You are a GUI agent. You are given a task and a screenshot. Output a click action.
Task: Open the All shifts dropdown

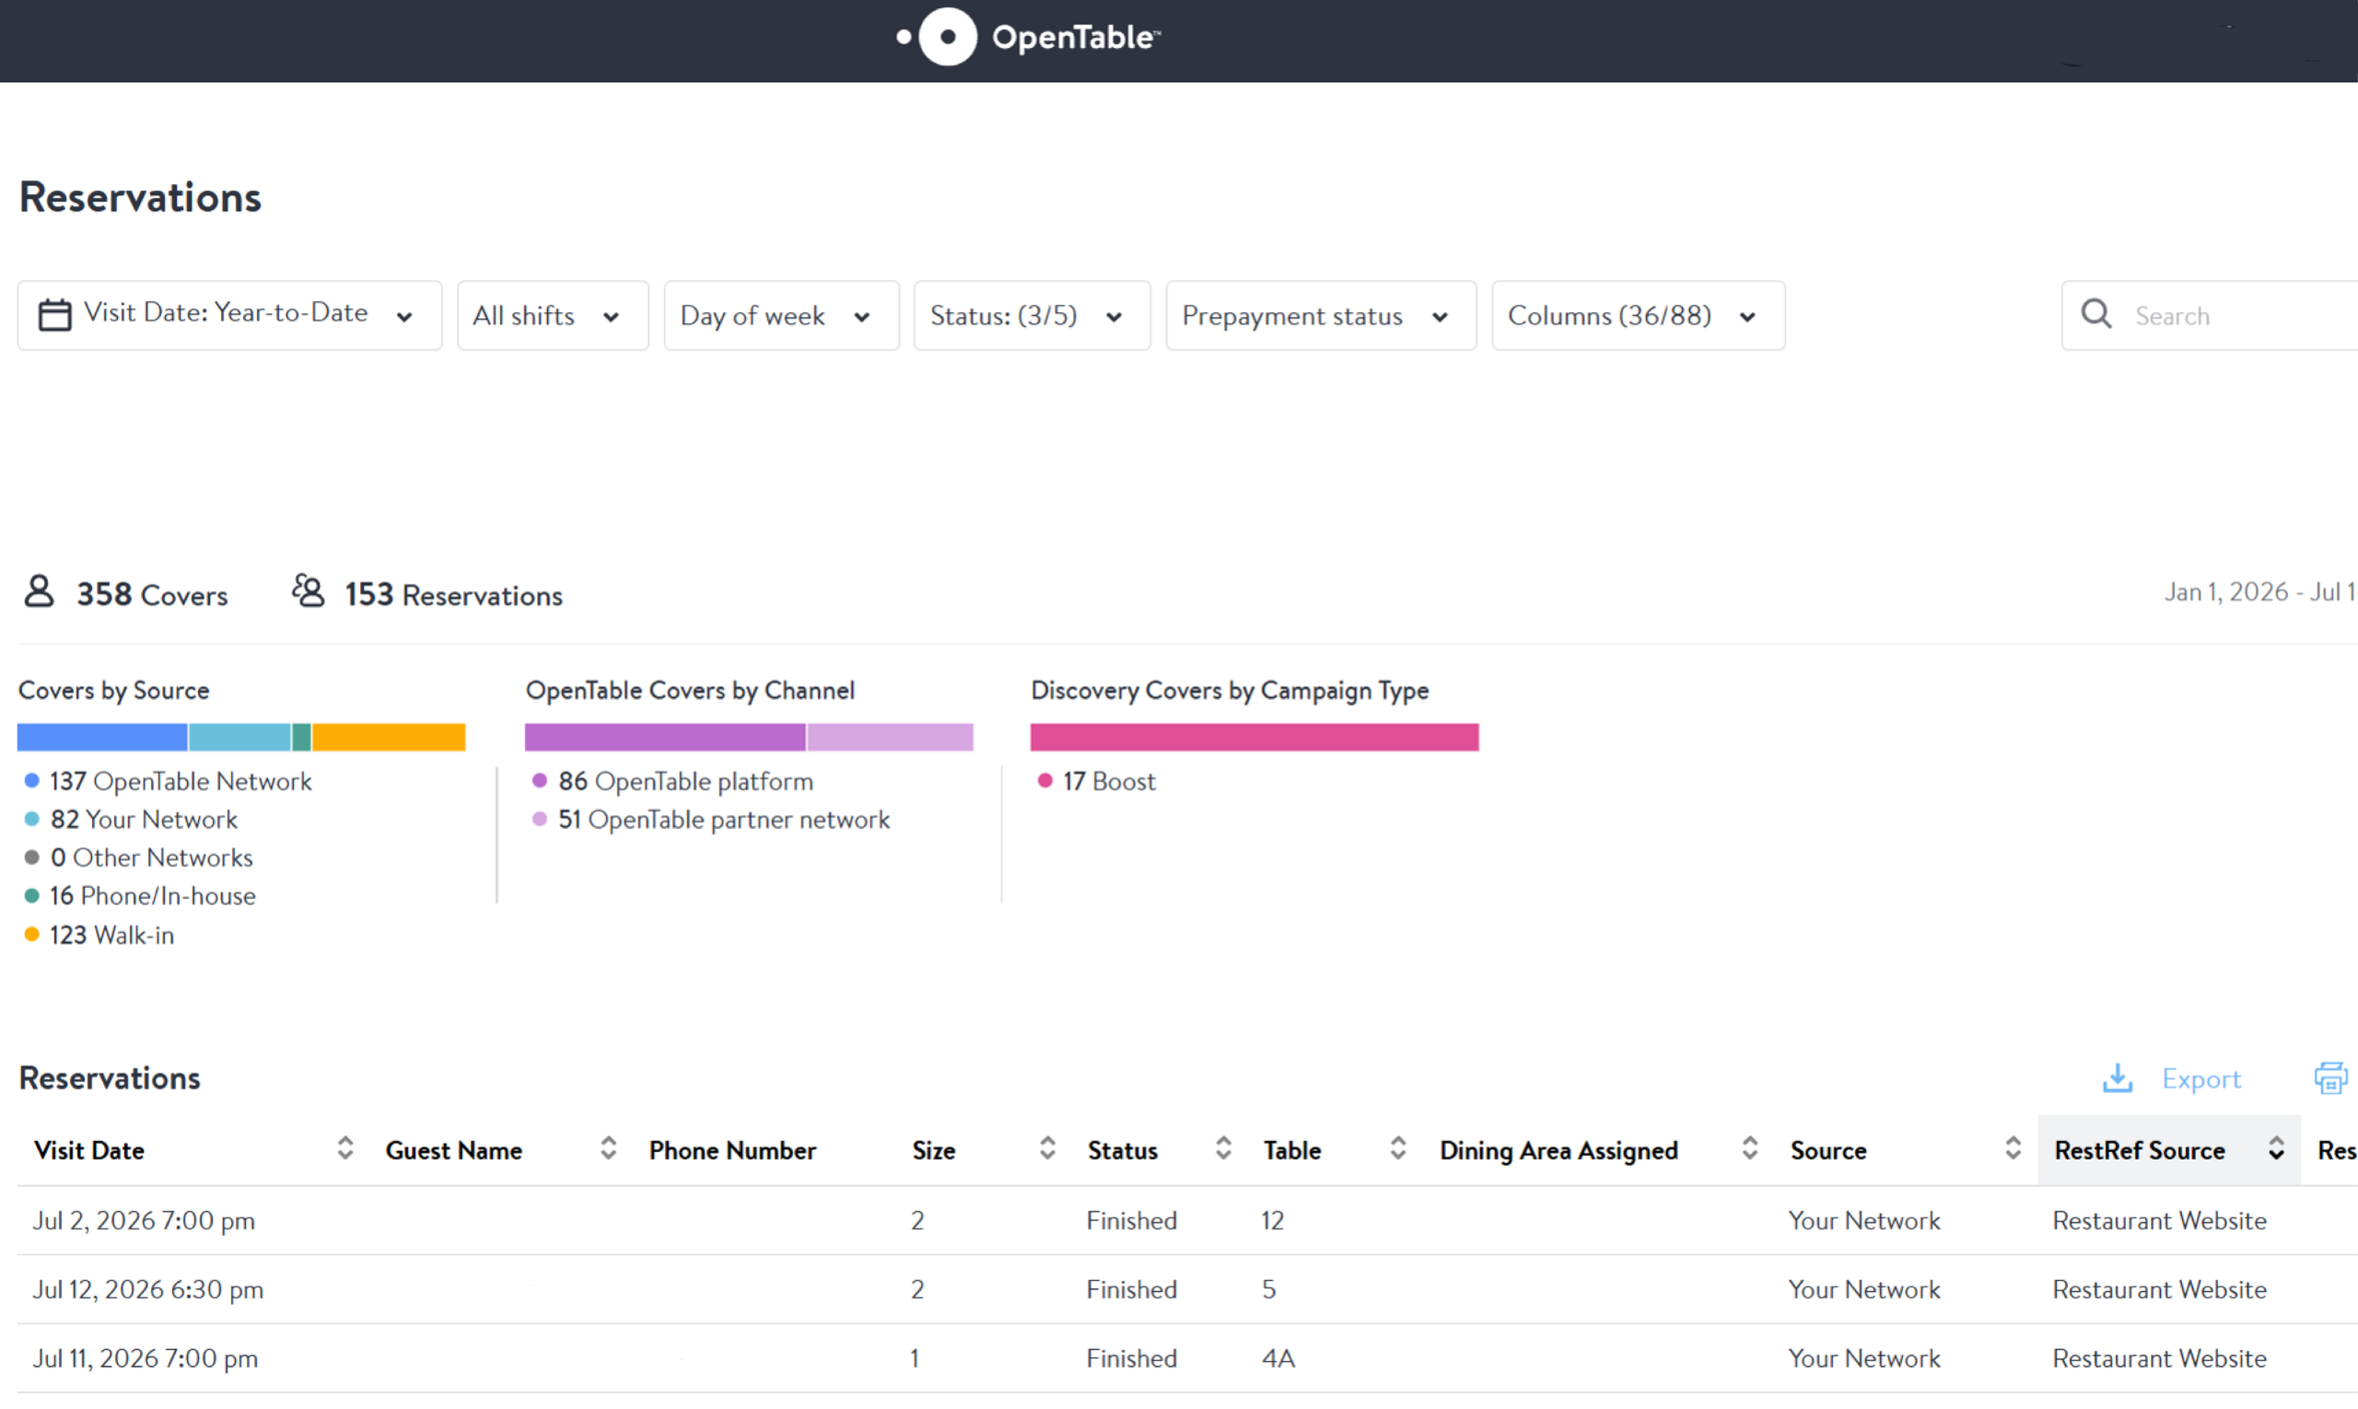[553, 315]
